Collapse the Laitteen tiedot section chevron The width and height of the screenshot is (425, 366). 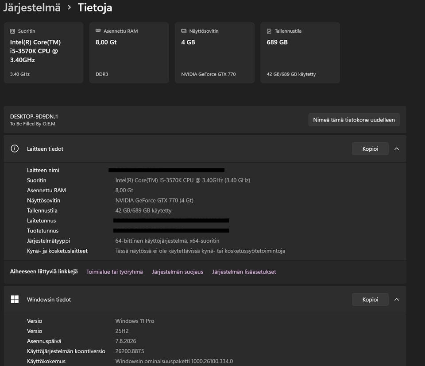pyautogui.click(x=397, y=149)
